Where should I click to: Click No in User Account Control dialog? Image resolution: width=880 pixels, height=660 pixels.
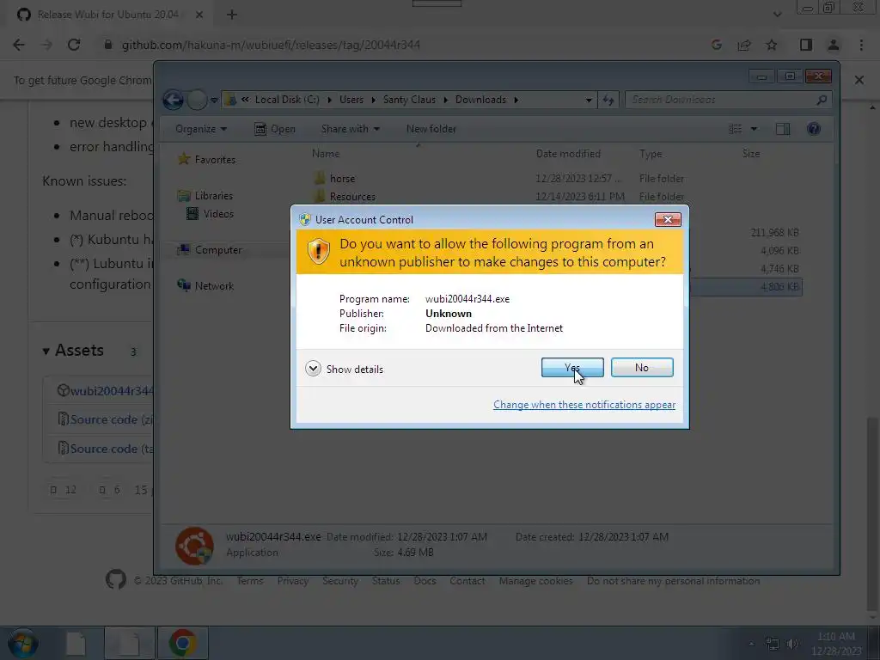[642, 368]
